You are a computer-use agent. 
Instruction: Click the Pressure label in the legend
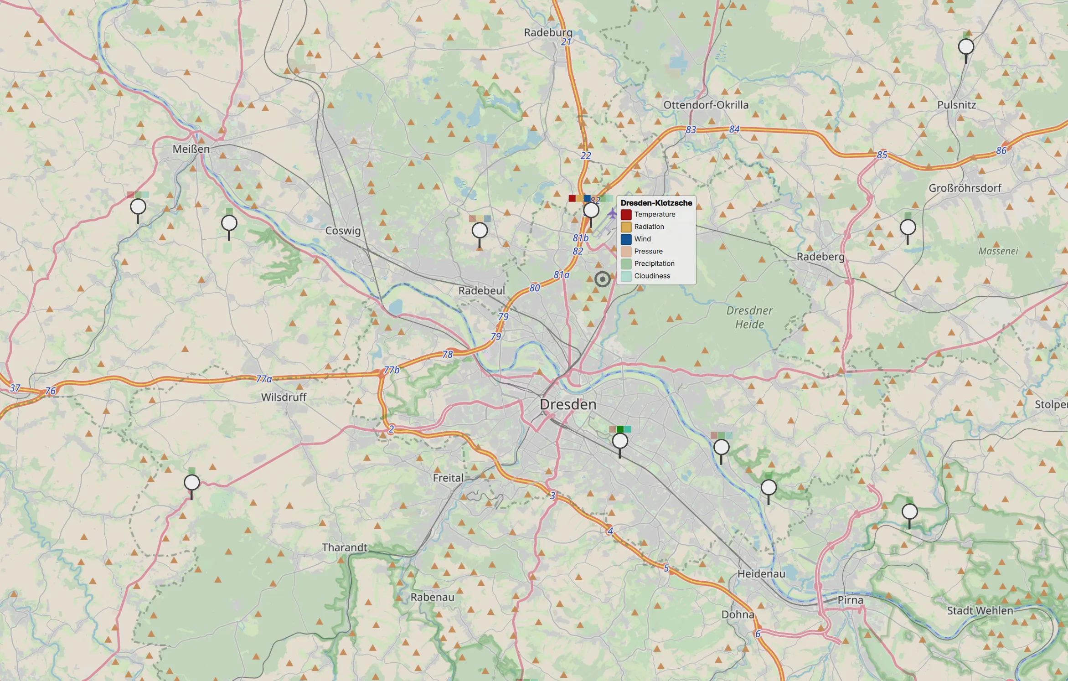(648, 252)
